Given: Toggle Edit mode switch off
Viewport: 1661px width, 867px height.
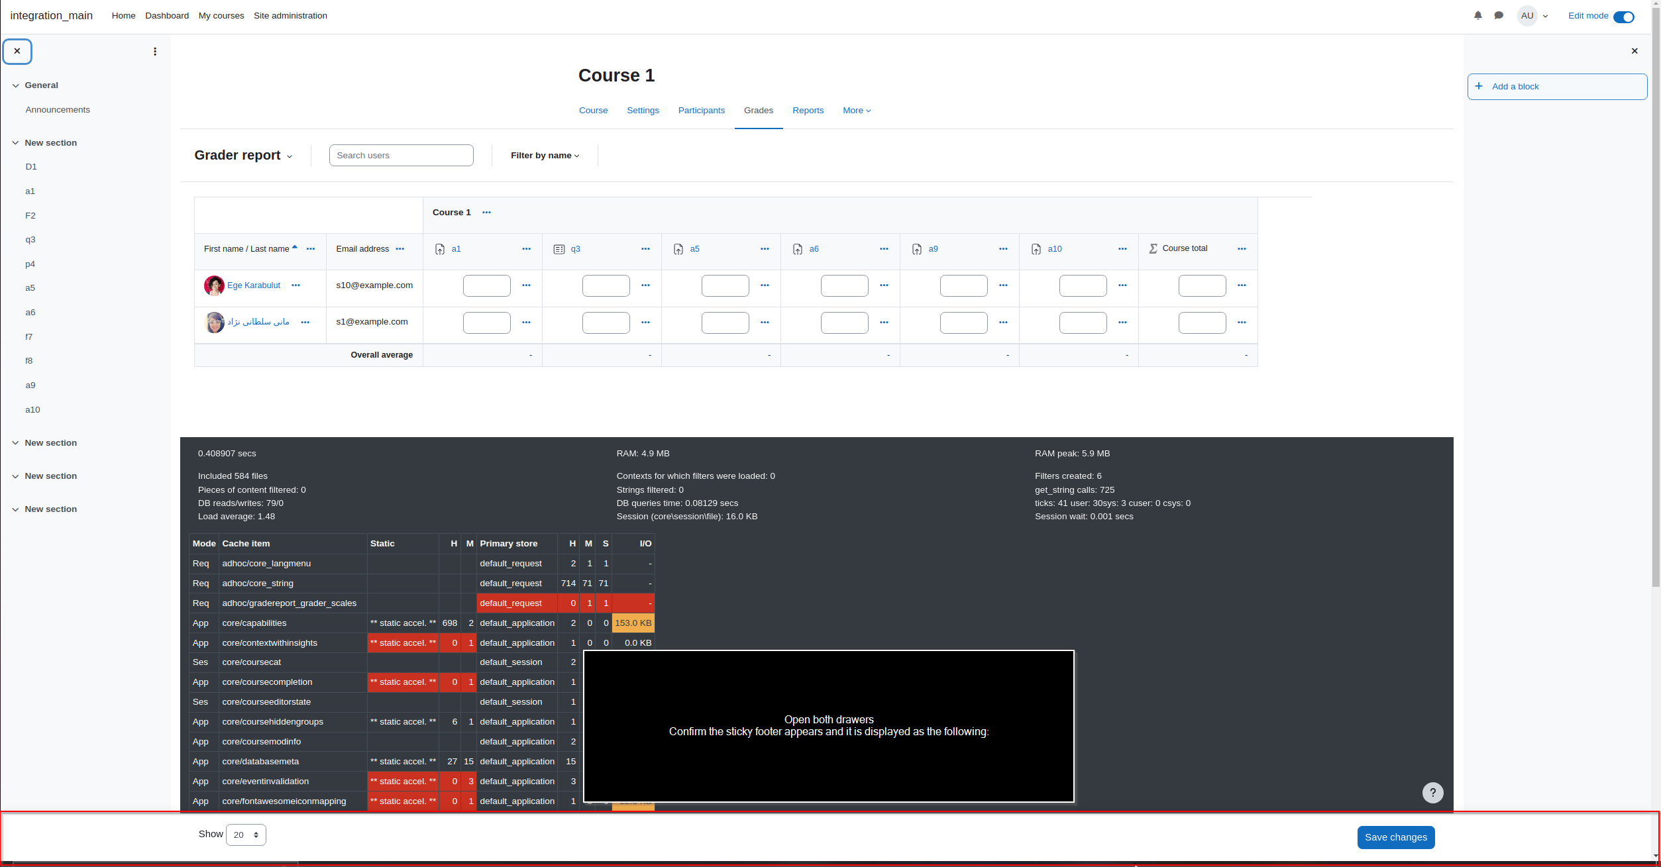Looking at the screenshot, I should [1624, 17].
